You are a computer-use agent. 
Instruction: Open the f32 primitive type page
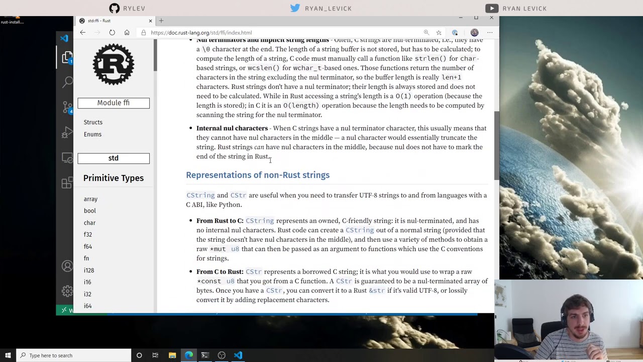click(87, 234)
